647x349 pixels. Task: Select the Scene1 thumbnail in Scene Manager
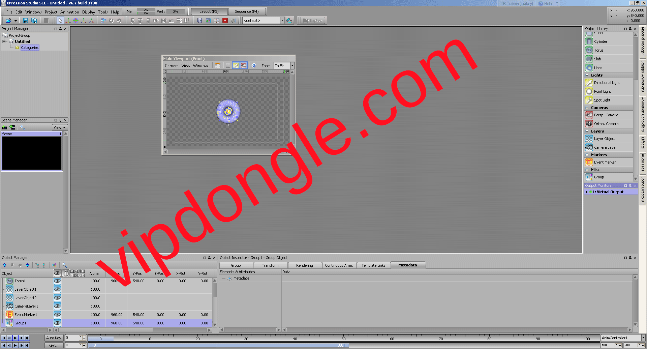pos(32,151)
